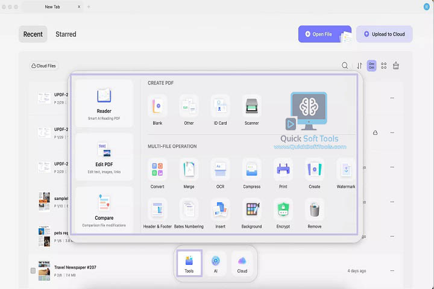Open the Bates Numbering tool
This screenshot has height=289, width=434.
189,214
